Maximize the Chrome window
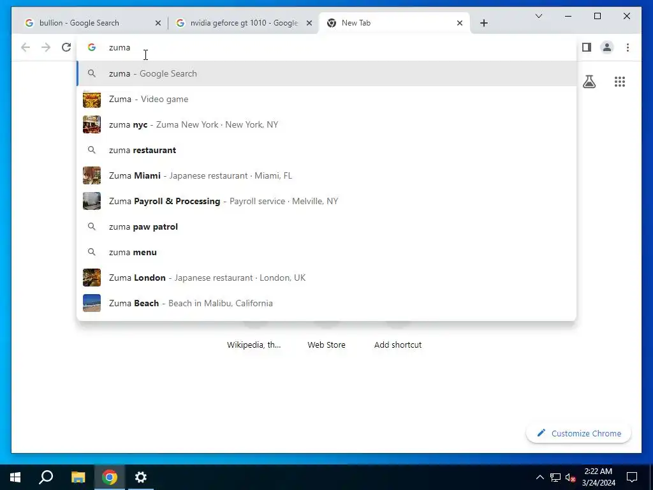The image size is (653, 490). pyautogui.click(x=598, y=16)
